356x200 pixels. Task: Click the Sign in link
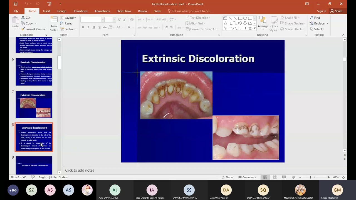[322, 11]
